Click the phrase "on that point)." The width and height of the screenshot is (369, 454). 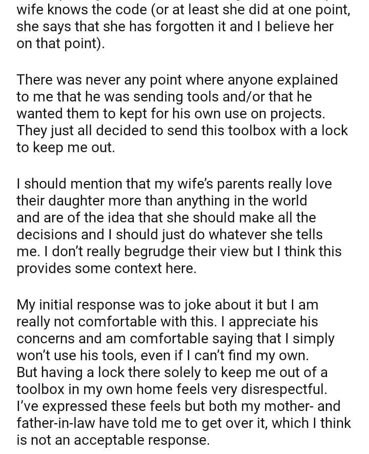pos(61,44)
